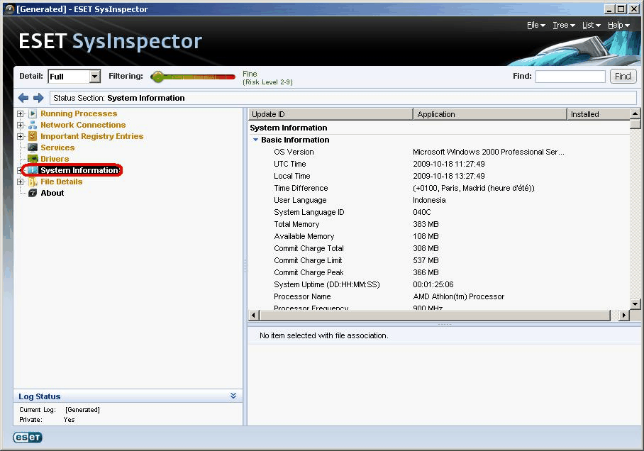644x451 pixels.
Task: Open the Detail level dropdown
Action: coord(95,77)
